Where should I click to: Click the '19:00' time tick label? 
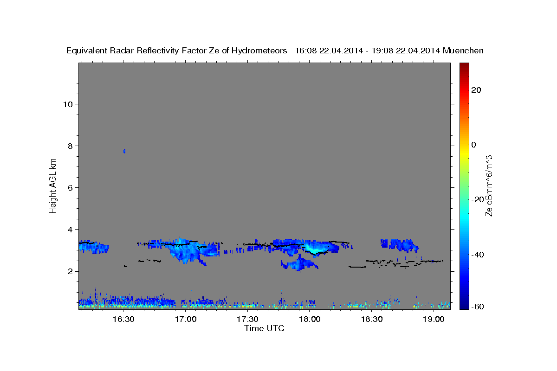434,319
